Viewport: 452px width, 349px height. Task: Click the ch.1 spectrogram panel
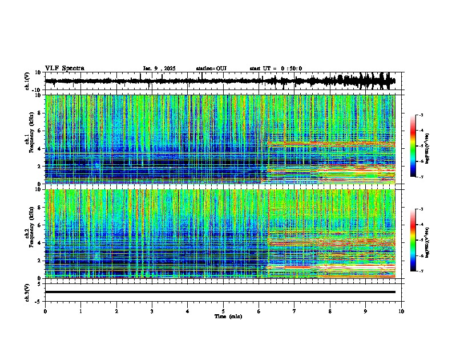pyautogui.click(x=220, y=139)
